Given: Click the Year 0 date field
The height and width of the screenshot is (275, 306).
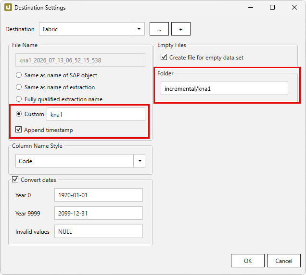Looking at the screenshot, I should click(99, 195).
